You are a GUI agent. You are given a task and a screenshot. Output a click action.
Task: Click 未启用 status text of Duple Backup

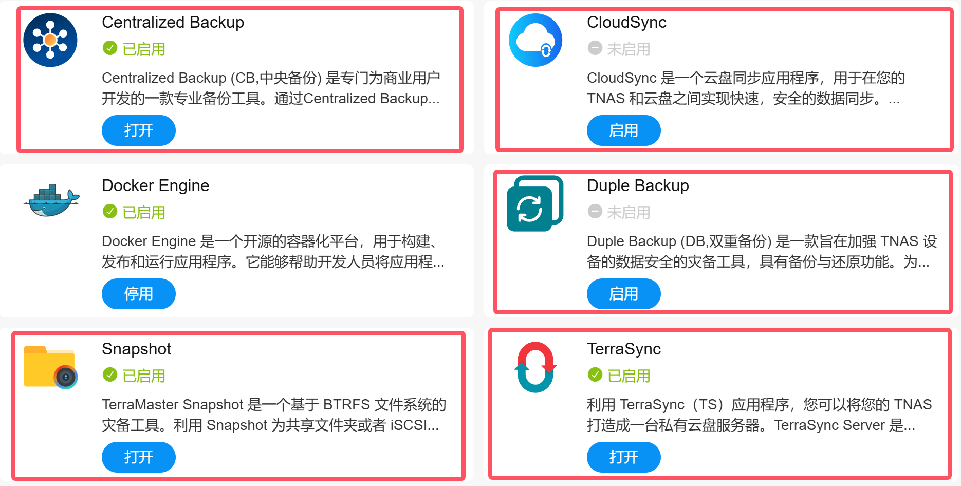pyautogui.click(x=629, y=213)
